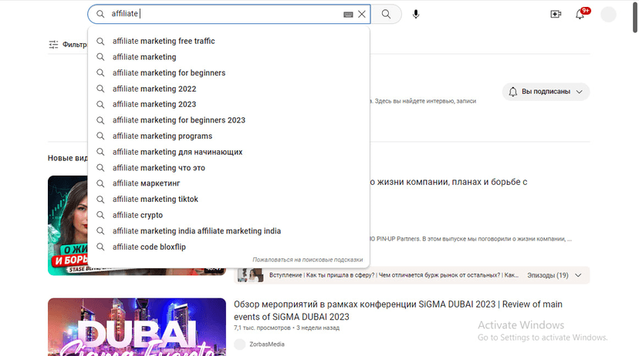The width and height of the screenshot is (639, 356).
Task: Open the video thumbnail with the woman
Action: pyautogui.click(x=67, y=226)
